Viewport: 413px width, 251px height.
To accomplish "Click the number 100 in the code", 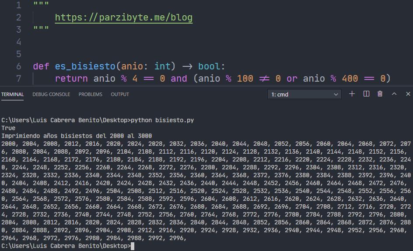I will (245, 79).
